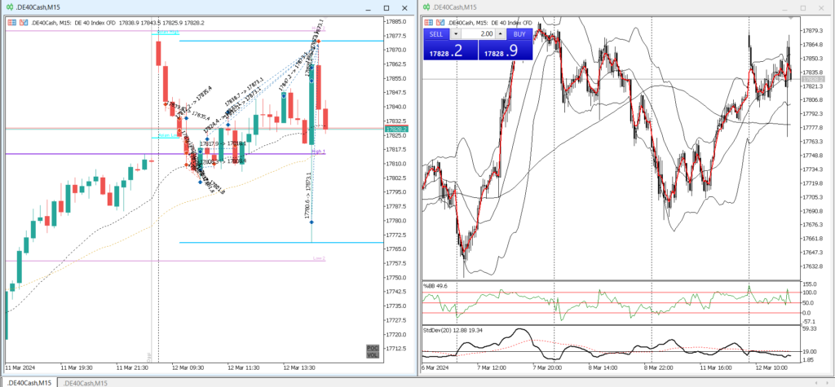Maximize the right chart window
Screen dimensions: 835x387
803,7
